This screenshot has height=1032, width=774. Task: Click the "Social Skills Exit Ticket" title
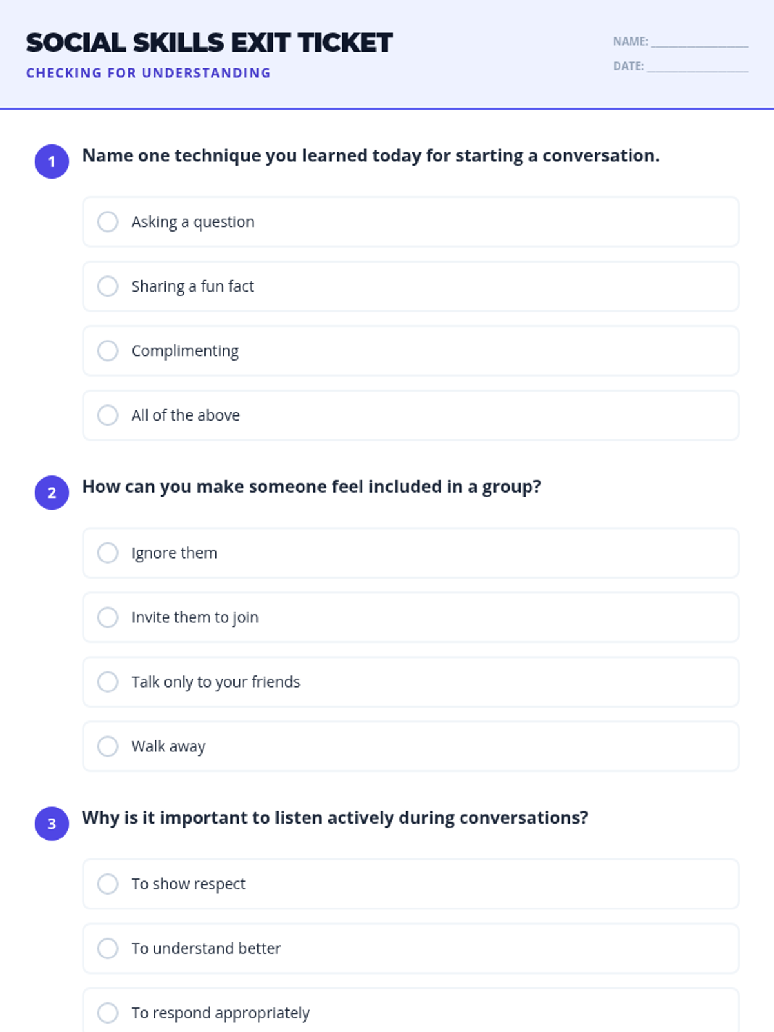[x=209, y=43]
